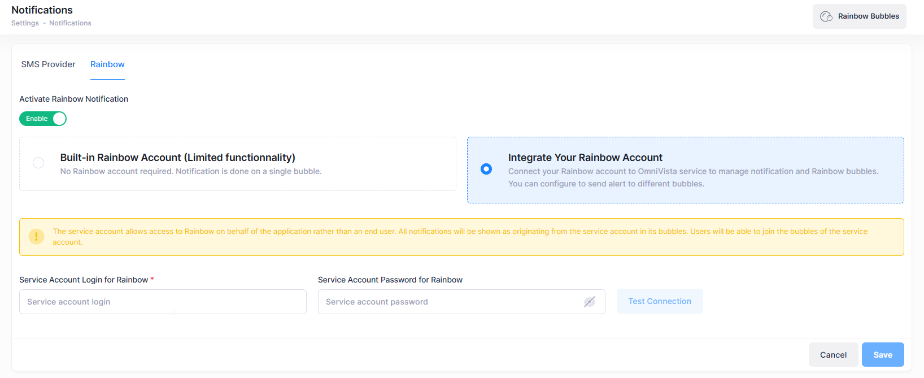Click the Save button
924x378 pixels.
(882, 355)
